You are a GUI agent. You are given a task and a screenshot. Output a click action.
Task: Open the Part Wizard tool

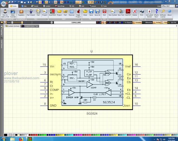pyautogui.click(x=31, y=12)
